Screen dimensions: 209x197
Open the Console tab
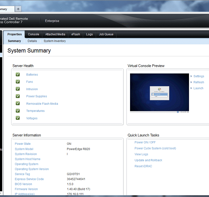tap(34, 34)
